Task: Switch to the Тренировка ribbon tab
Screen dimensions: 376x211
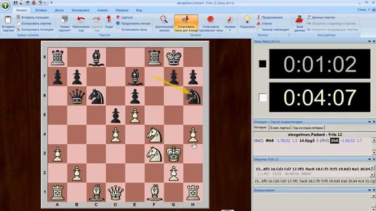Action: click(x=80, y=11)
